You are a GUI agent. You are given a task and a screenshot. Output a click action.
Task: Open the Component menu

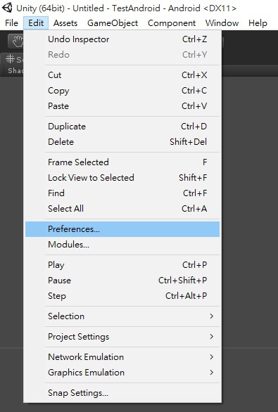tap(172, 23)
